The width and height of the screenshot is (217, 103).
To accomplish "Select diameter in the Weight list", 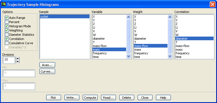I will coord(151,39).
